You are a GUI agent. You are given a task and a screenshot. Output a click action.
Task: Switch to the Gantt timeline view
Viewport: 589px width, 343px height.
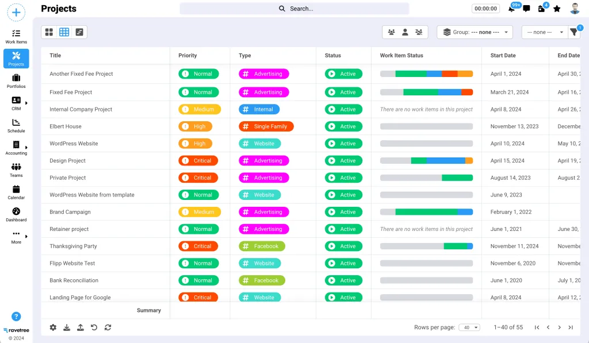(x=79, y=32)
